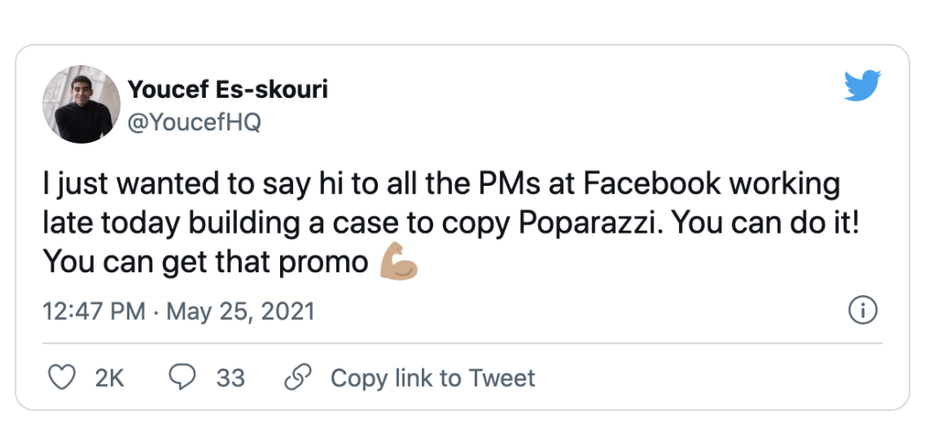Click the tweet text mentioning Poparazzi
951x437 pixels.
pyautogui.click(x=451, y=224)
